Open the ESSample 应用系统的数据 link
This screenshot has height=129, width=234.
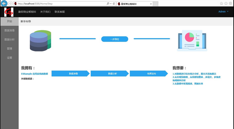(x=34, y=74)
